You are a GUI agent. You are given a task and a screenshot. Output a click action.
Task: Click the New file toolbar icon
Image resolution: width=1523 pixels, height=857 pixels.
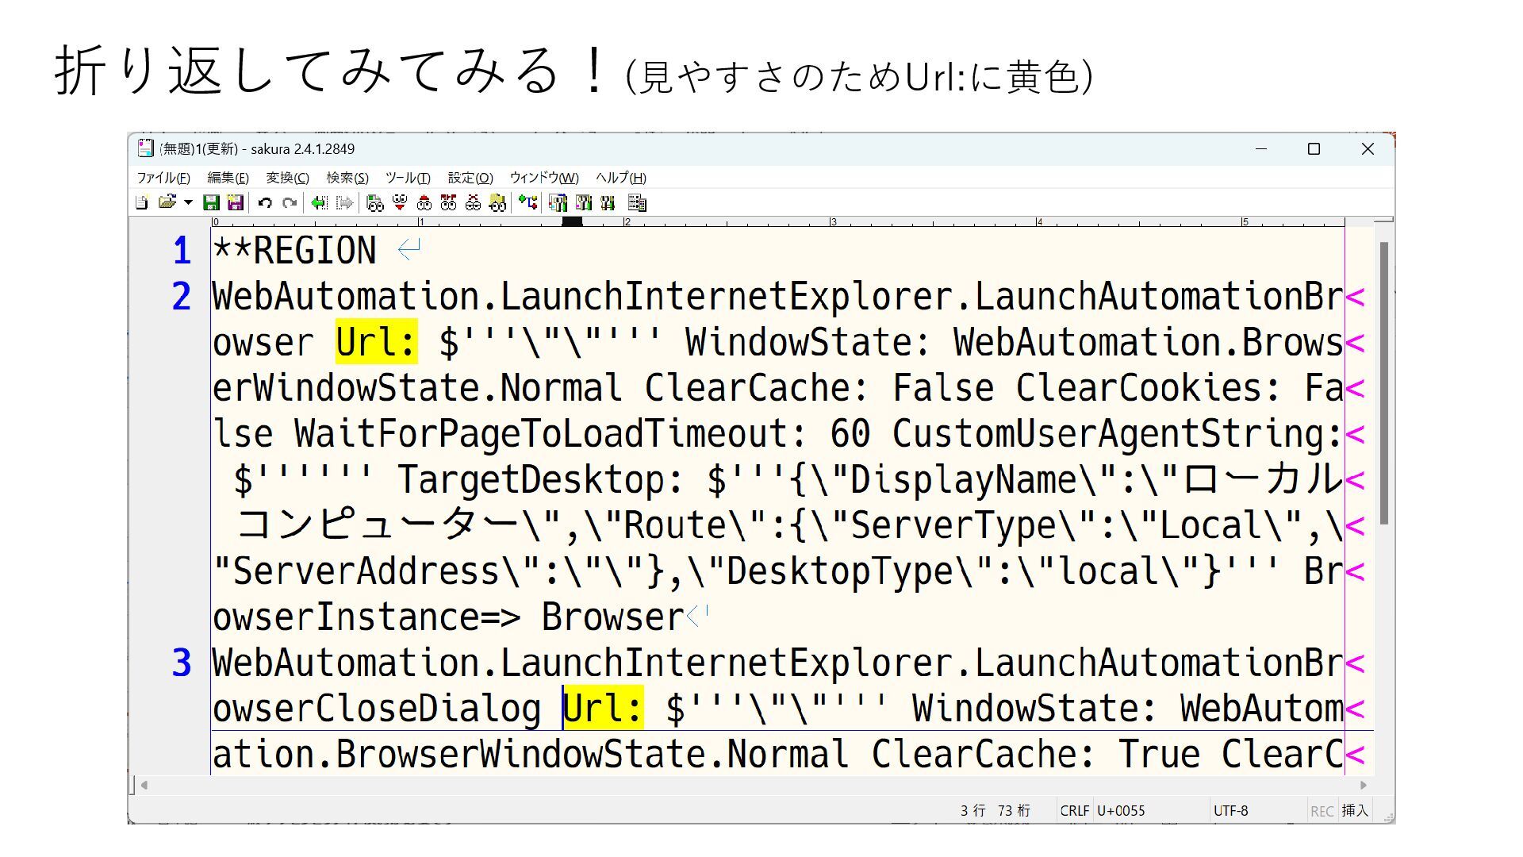(x=141, y=203)
